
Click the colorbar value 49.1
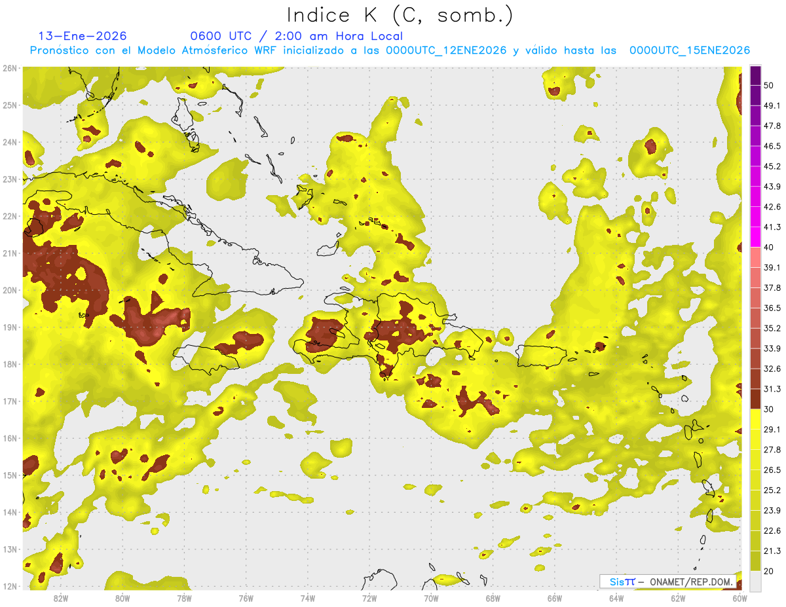click(772, 105)
